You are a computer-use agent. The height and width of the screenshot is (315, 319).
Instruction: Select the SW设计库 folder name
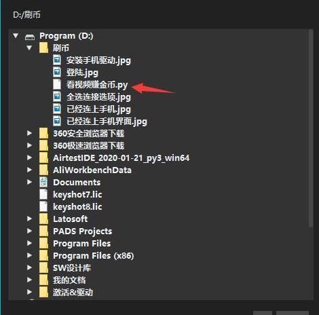click(x=72, y=267)
